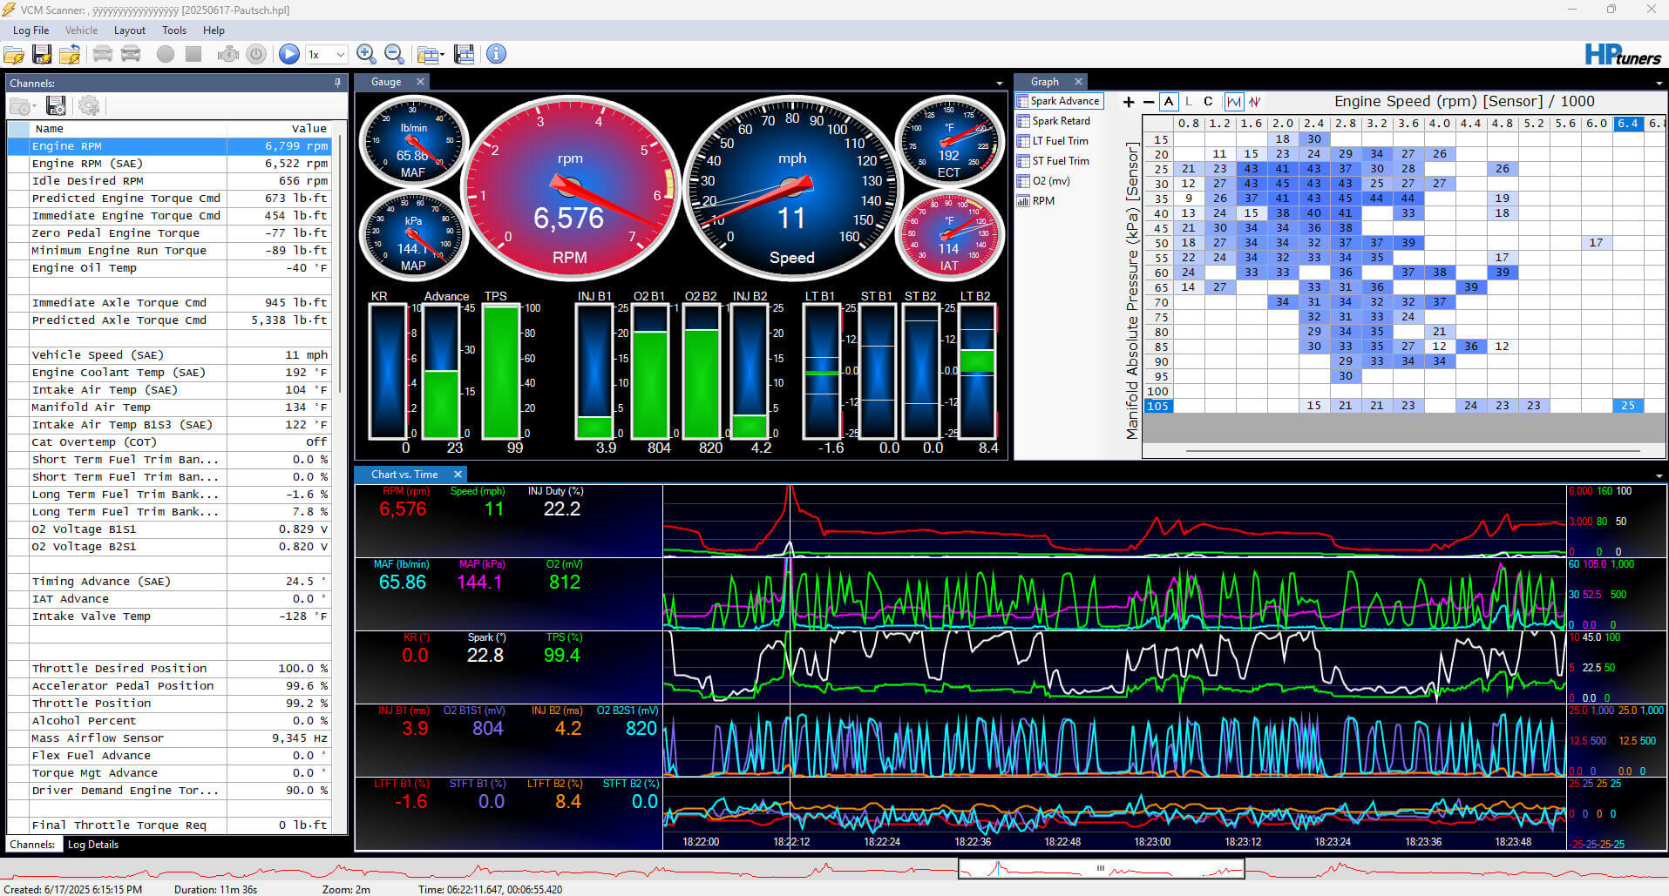The width and height of the screenshot is (1669, 896).
Task: Toggle the A average mode in Graph
Action: coord(1168,102)
